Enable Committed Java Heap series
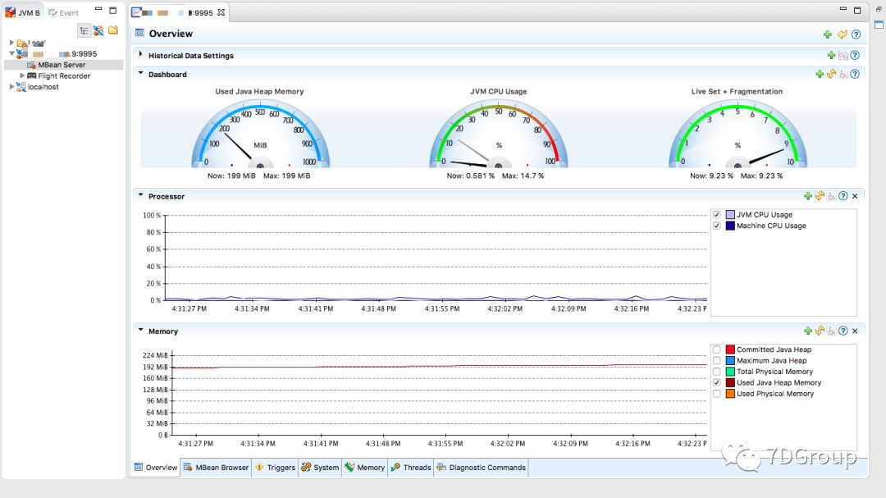 (716, 350)
